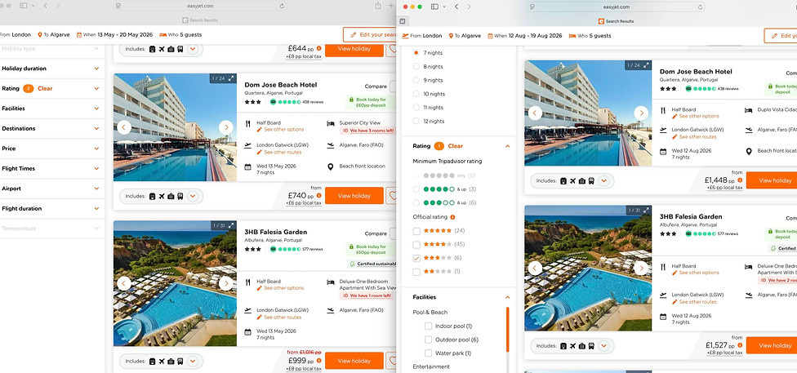Viewport: 797px width, 373px height.
Task: Open When 13 May - 20 May 2026 field
Action: click(x=115, y=35)
